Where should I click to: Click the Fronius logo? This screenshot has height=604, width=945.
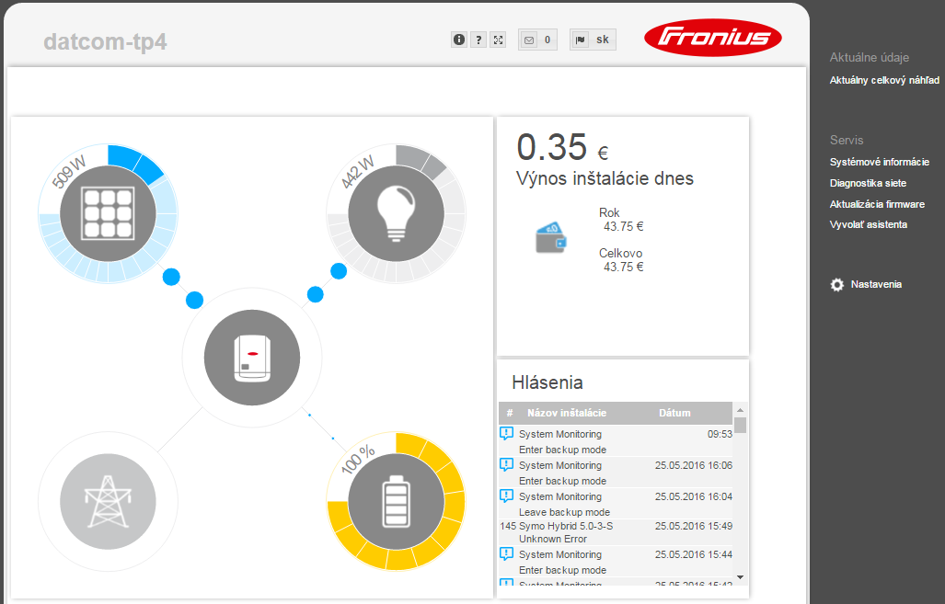(x=713, y=38)
